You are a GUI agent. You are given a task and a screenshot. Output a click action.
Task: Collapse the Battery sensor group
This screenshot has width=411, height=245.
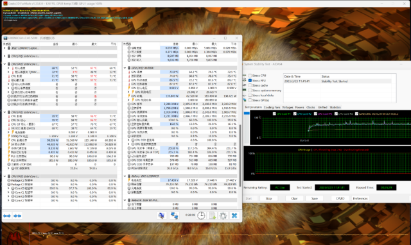tap(125, 176)
